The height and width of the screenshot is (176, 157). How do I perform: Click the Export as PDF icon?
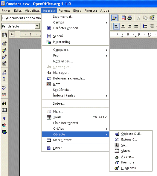[124, 18]
